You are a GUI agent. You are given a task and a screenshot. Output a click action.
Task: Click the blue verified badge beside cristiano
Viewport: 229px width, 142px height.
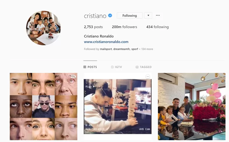click(110, 16)
